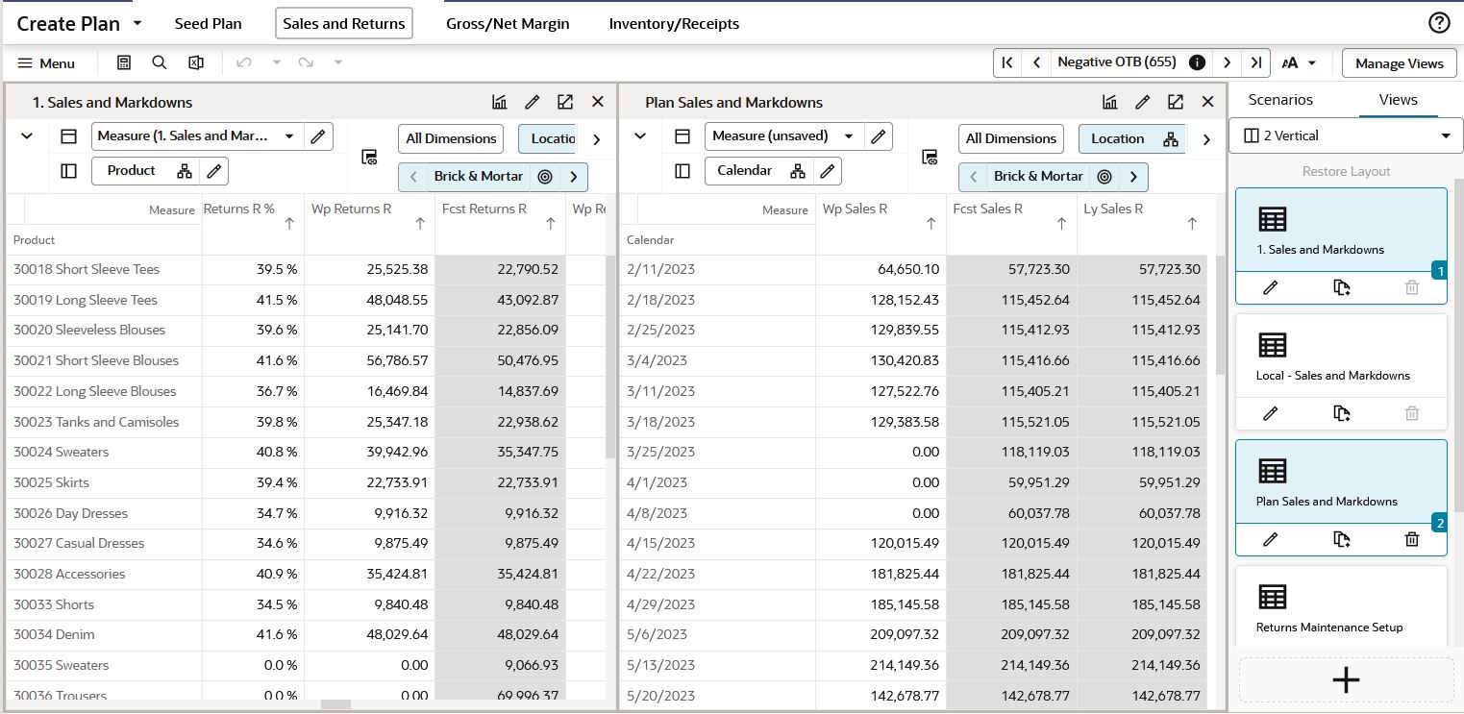Open the Create Plan dropdown arrow

pyautogui.click(x=136, y=23)
